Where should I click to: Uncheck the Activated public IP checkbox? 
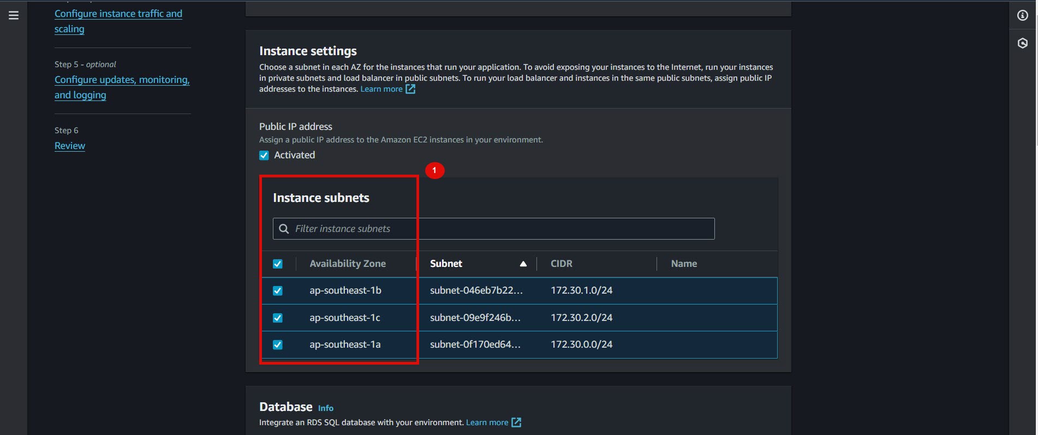[264, 156]
